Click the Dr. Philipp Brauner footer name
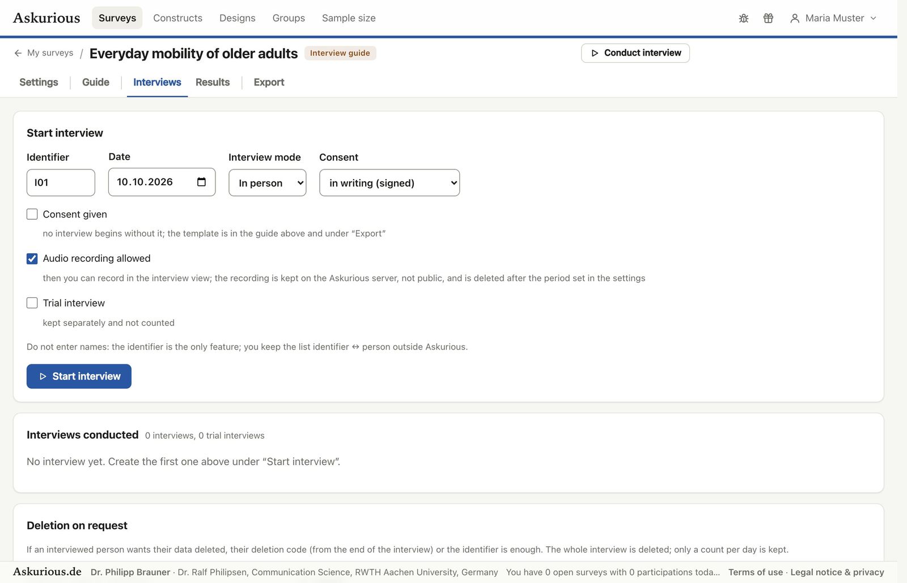 130,572
